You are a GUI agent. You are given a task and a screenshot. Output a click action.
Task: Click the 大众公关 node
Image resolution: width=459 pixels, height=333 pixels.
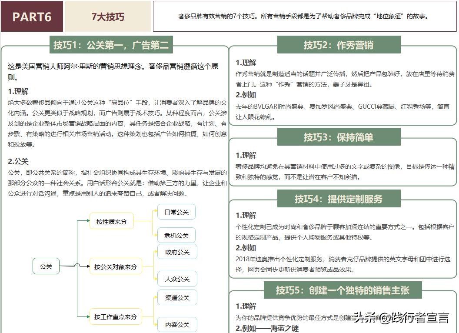coord(177,279)
